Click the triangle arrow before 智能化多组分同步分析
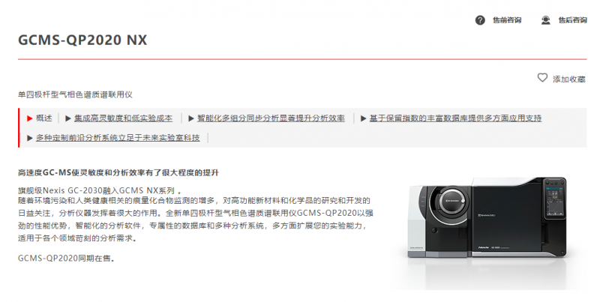The image size is (600, 302). pos(191,118)
